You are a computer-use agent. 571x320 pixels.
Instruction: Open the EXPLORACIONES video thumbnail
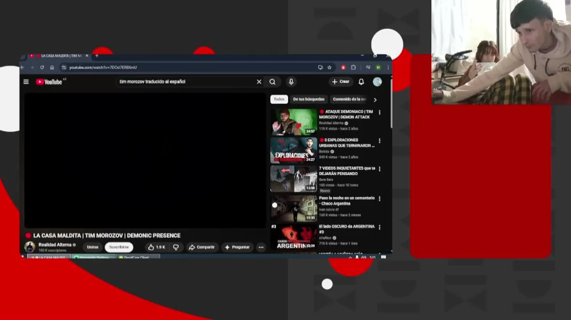[294, 150]
